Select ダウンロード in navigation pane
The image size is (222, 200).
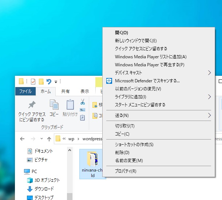tap(40, 189)
